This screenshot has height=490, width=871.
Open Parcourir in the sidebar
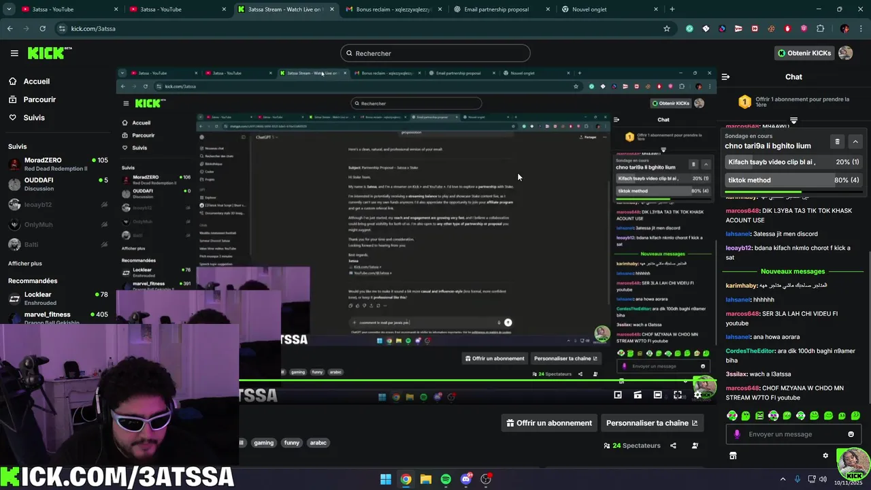click(x=32, y=99)
